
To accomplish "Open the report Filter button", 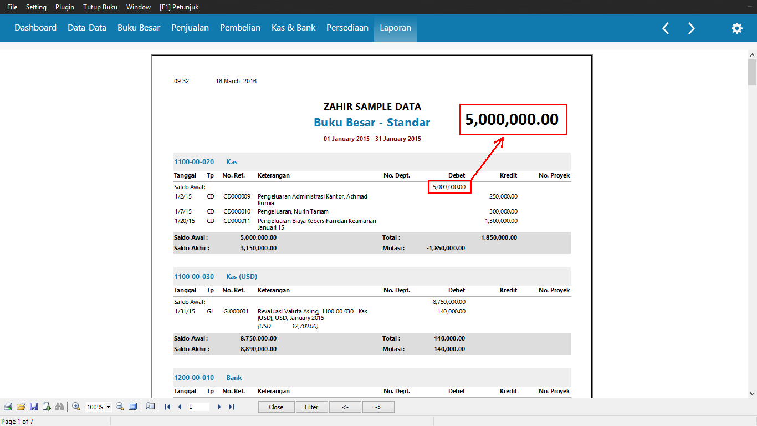I will pyautogui.click(x=311, y=407).
